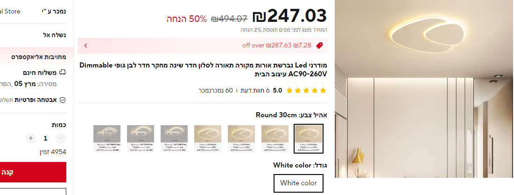The width and height of the screenshot is (514, 195).
Task: Select the currently highlighted Round 30cm variant
Action: 309,139
